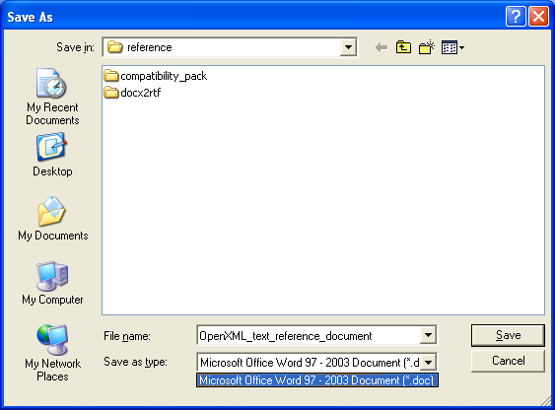The height and width of the screenshot is (410, 555).
Task: Go to Desktop in places bar
Action: point(52,155)
